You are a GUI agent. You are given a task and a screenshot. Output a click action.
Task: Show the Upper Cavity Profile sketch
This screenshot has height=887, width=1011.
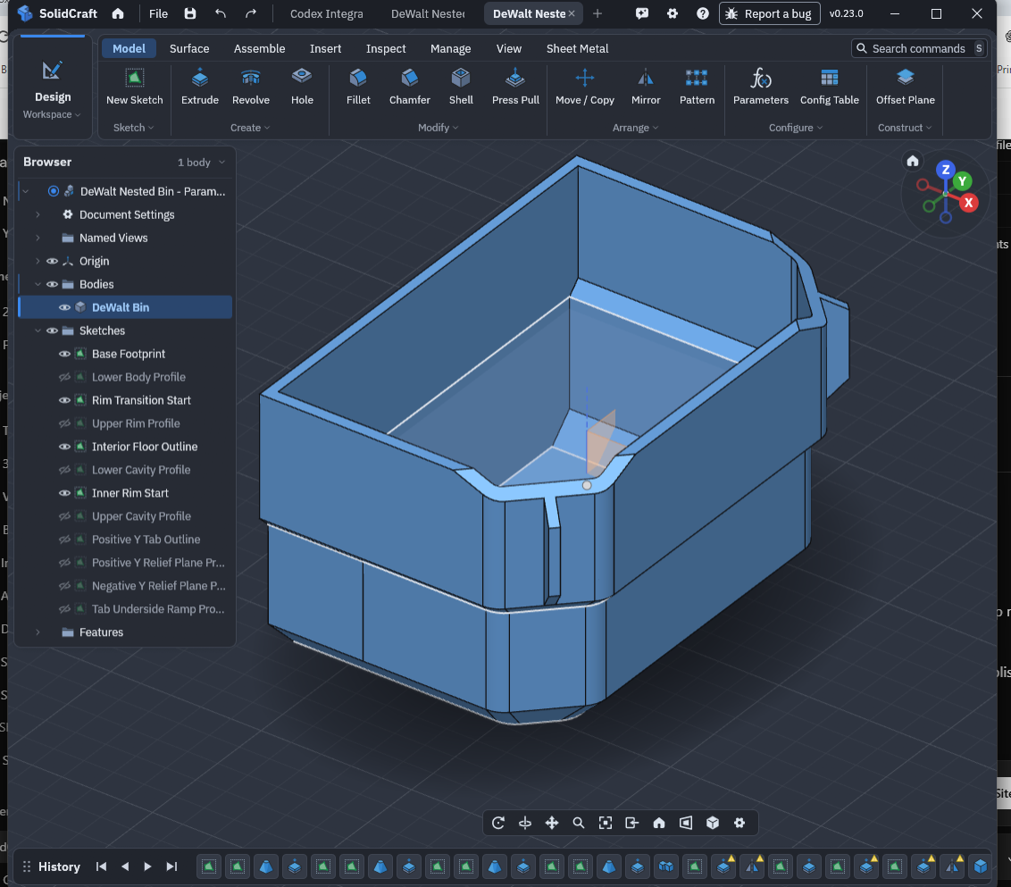click(x=64, y=516)
